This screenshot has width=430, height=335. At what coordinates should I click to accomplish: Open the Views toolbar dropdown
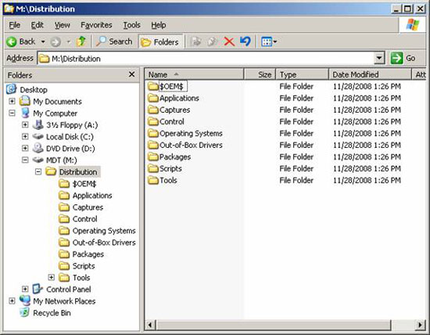coord(269,41)
